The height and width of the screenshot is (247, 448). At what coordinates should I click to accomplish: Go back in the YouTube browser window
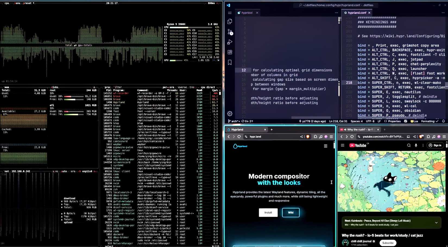coord(342,137)
